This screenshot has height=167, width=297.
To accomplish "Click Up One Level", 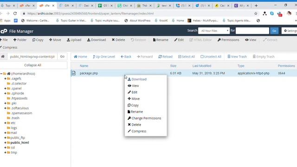I will coord(104,57).
